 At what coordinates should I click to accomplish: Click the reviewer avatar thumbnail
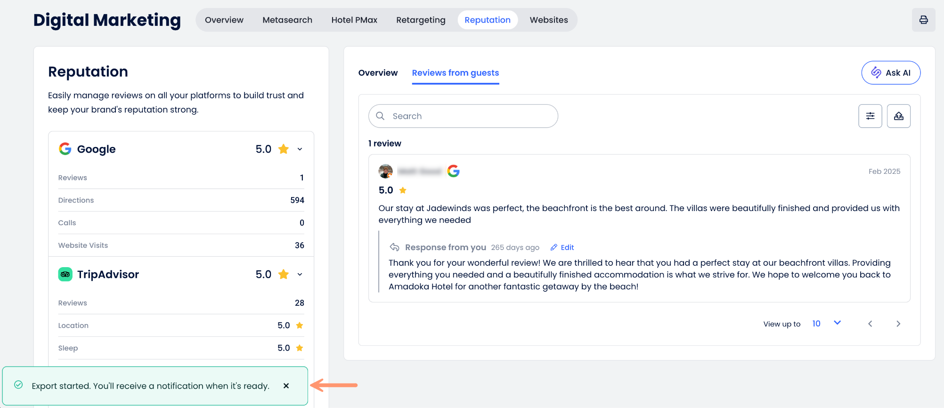pyautogui.click(x=386, y=171)
